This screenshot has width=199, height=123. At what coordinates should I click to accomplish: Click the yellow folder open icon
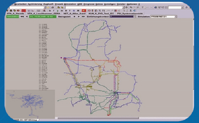point(48,8)
